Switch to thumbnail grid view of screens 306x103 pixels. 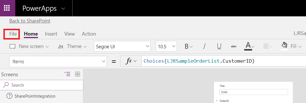[x=77, y=74]
